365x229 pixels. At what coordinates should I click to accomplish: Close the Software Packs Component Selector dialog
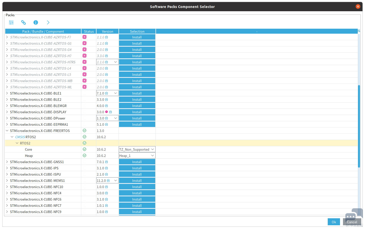tap(358, 6)
